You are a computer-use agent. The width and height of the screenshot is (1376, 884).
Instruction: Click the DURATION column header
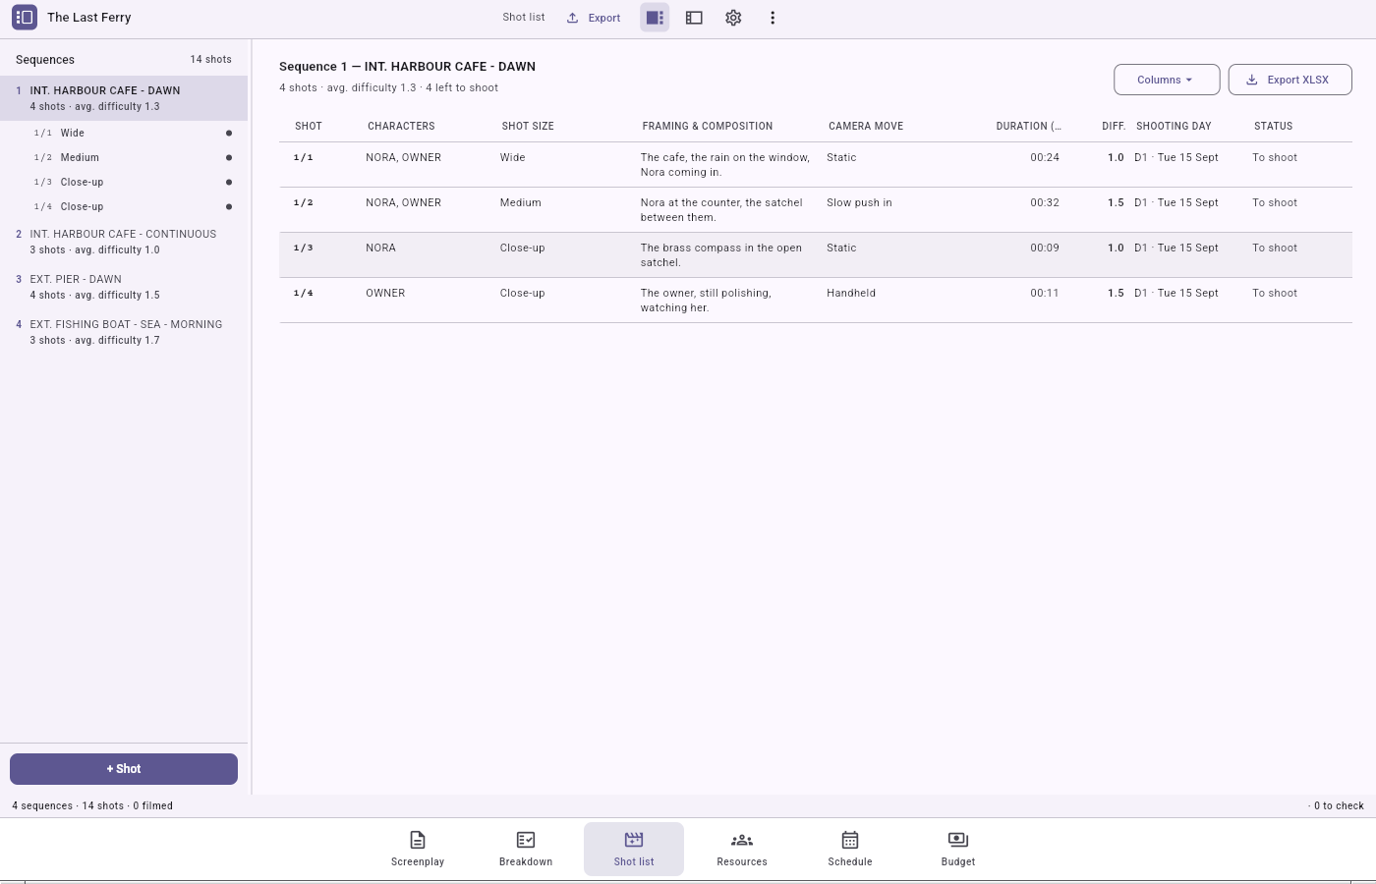[x=1028, y=126]
